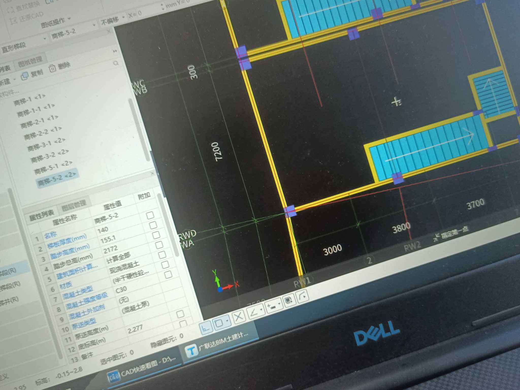Click property value 155.1 for 踏步高度
Viewport: 520px width, 390px height.
[108, 239]
